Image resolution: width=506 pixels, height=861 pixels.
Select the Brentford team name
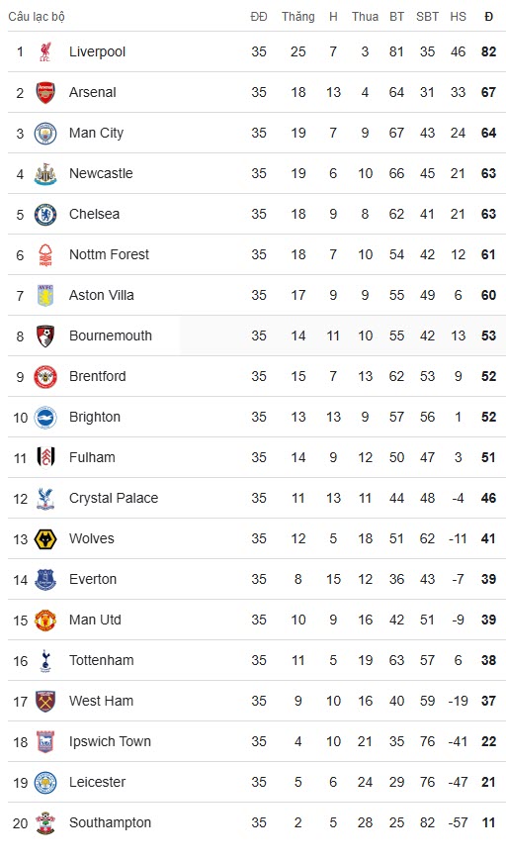[98, 377]
